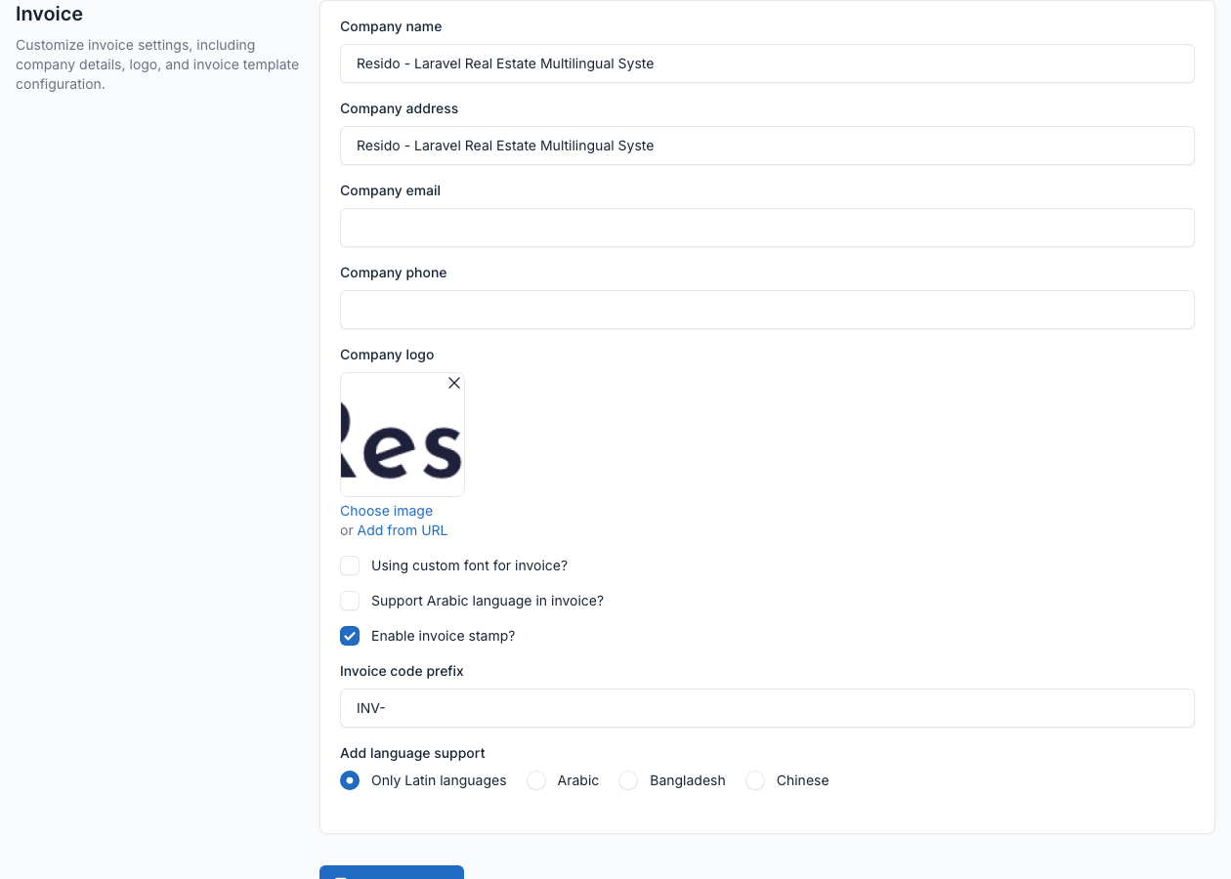The image size is (1231, 879).
Task: Focus the Company name field
Action: 767,63
